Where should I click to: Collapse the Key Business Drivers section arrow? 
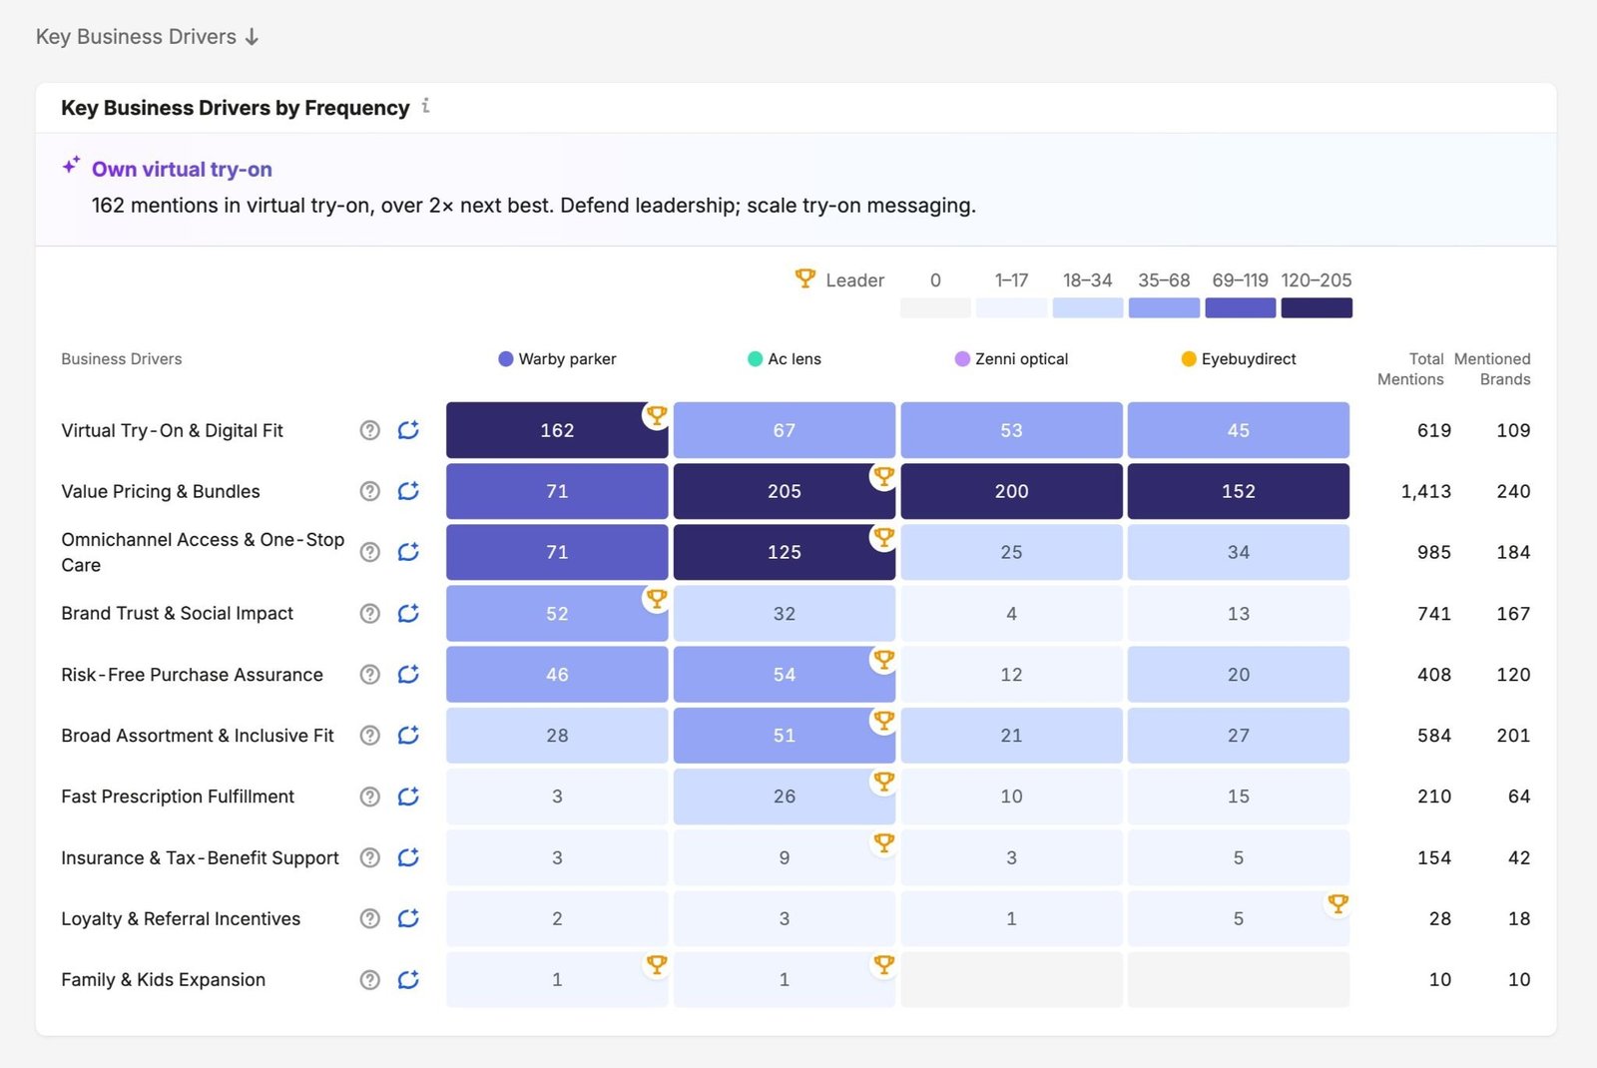pyautogui.click(x=252, y=37)
